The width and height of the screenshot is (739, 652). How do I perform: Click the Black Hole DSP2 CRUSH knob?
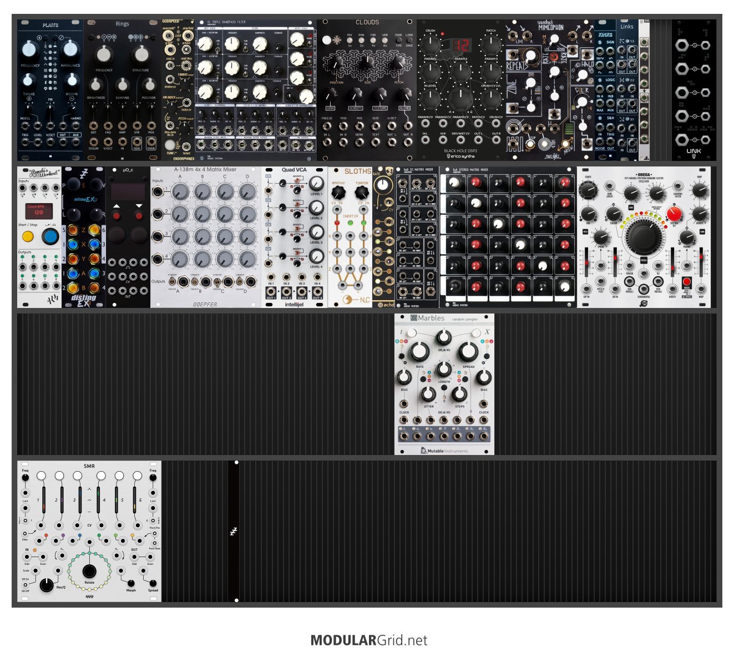point(430,44)
